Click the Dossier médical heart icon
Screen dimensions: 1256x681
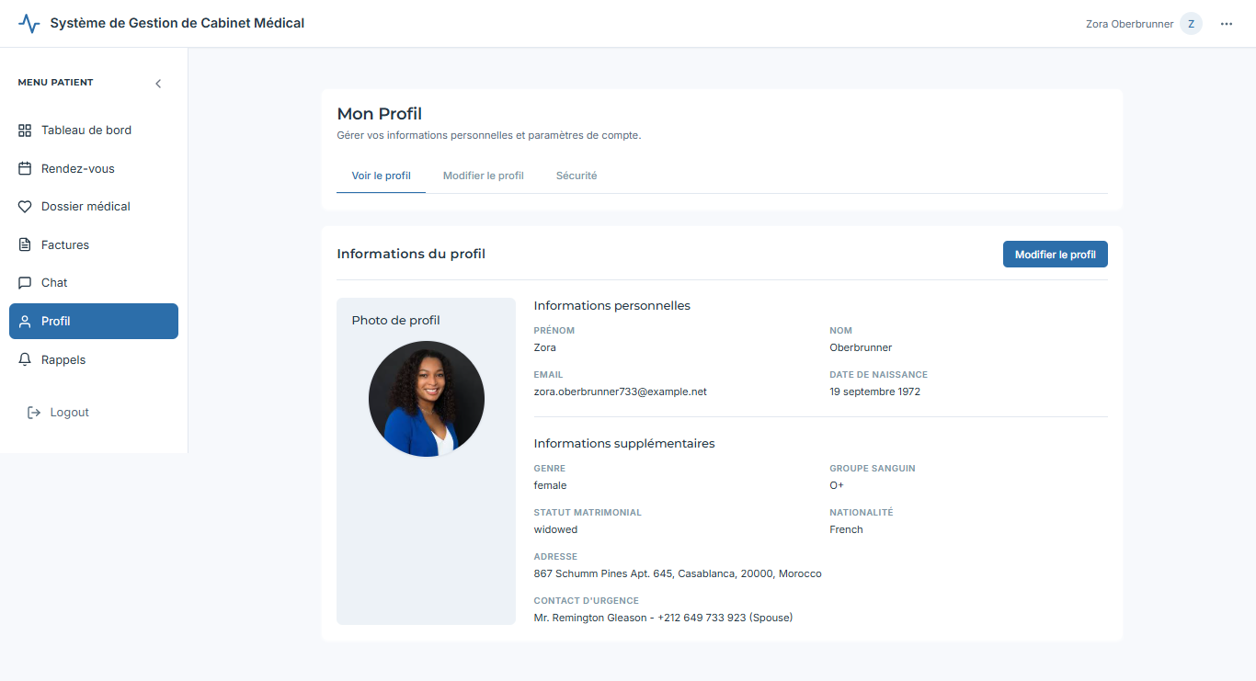coord(25,207)
